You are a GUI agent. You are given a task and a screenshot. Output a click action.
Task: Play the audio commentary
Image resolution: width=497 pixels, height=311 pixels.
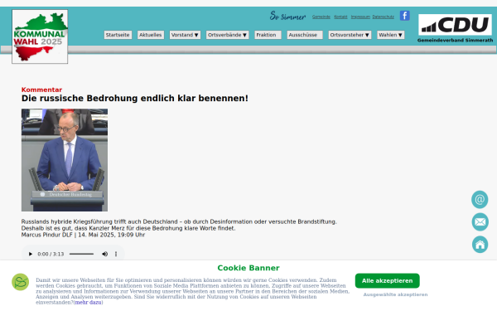pyautogui.click(x=31, y=254)
